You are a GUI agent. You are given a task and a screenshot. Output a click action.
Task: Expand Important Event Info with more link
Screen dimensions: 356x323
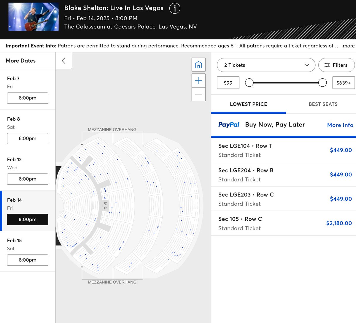coord(349,46)
